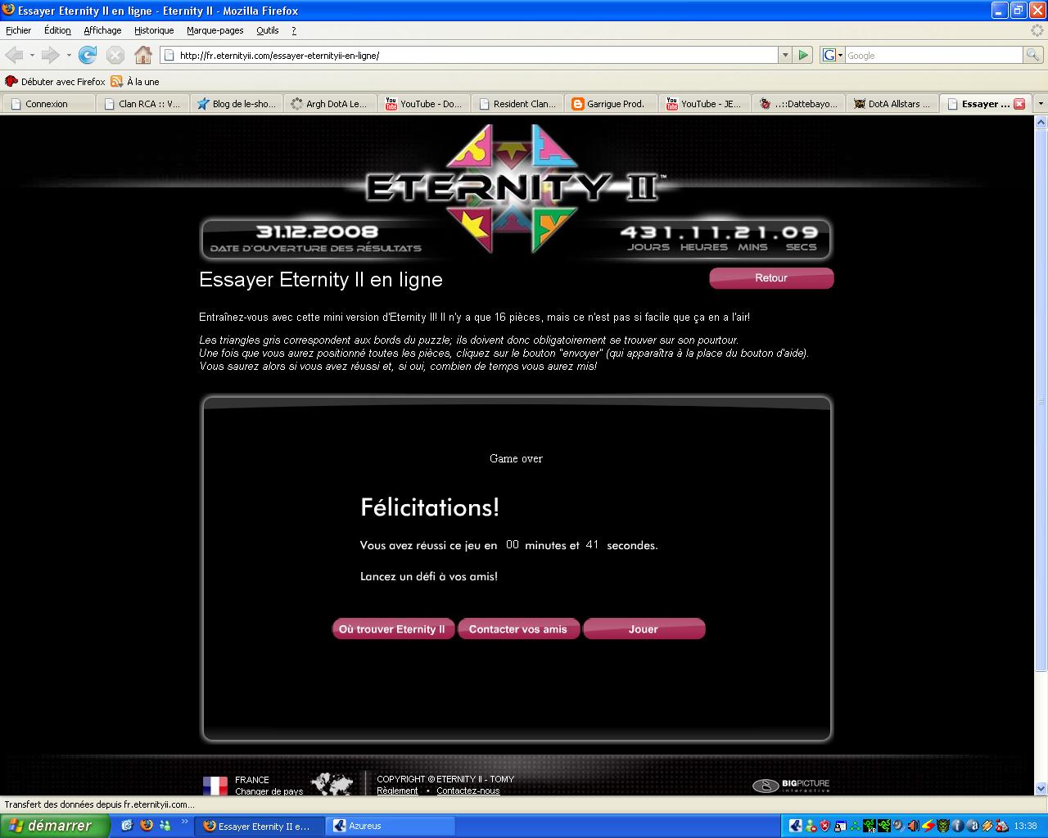The image size is (1048, 838).
Task: Open the À la une feed bookmark
Action: pos(135,82)
